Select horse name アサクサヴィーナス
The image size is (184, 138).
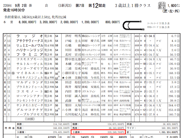(30, 41)
